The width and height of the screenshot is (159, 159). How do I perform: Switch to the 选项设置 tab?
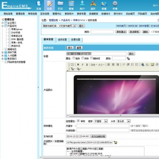click(x=62, y=40)
